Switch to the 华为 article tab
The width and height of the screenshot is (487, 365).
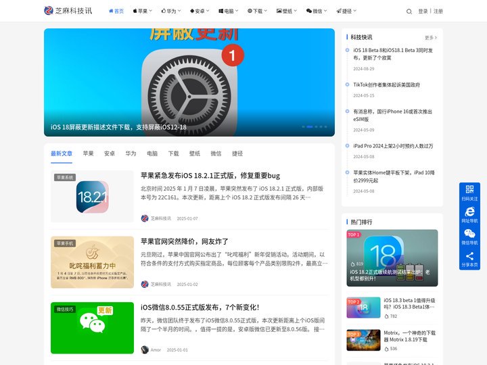tap(131, 153)
